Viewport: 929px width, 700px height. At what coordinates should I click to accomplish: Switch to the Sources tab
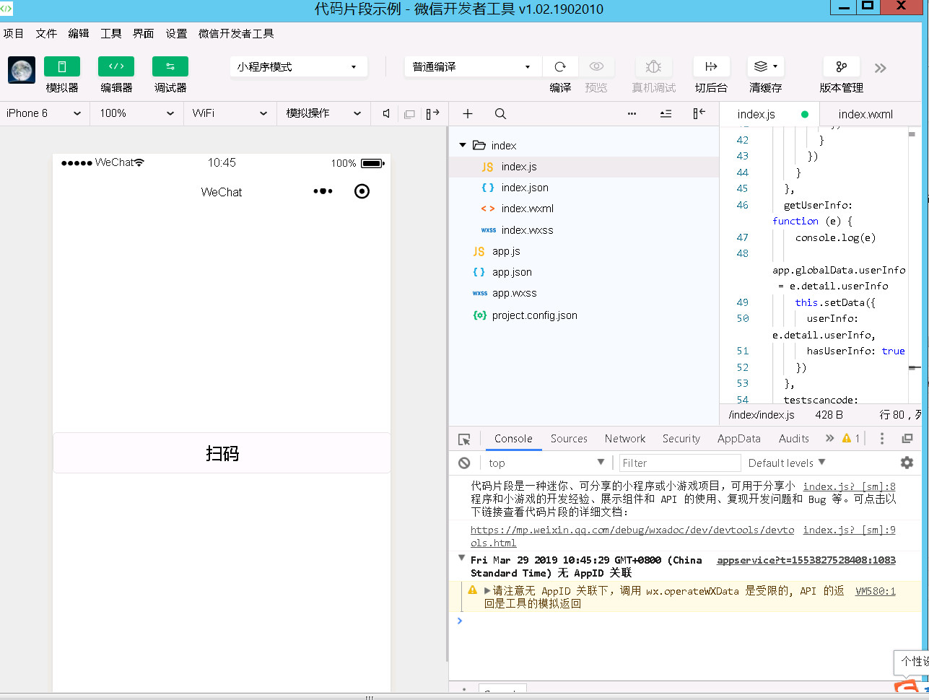tap(569, 439)
